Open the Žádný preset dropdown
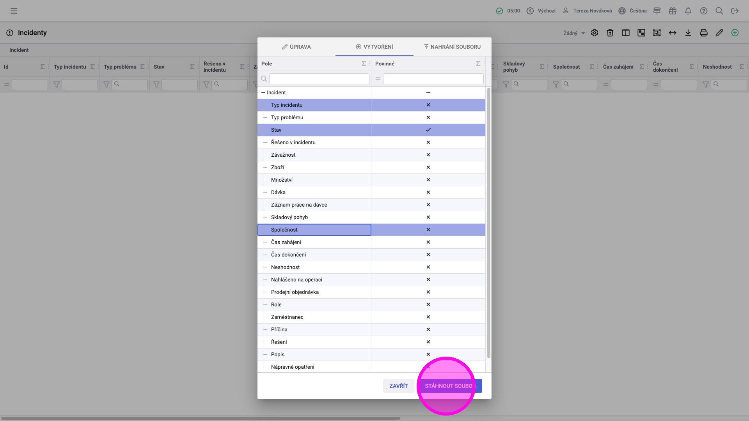This screenshot has height=421, width=749. (x=574, y=33)
